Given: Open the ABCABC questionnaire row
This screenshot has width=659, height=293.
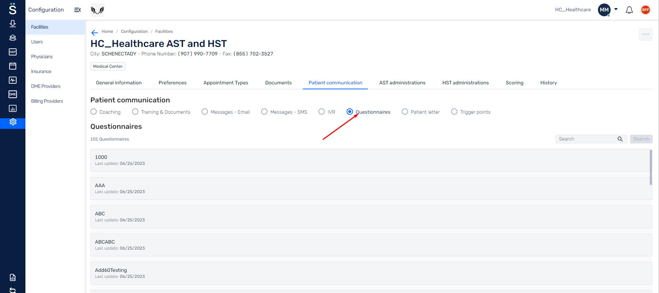Looking at the screenshot, I should click(x=371, y=245).
